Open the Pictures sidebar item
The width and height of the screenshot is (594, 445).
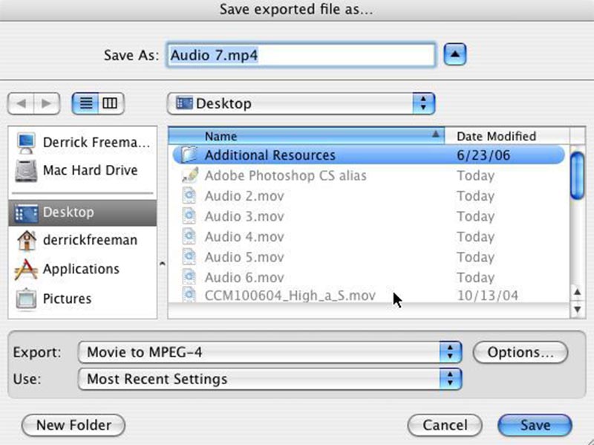(68, 298)
